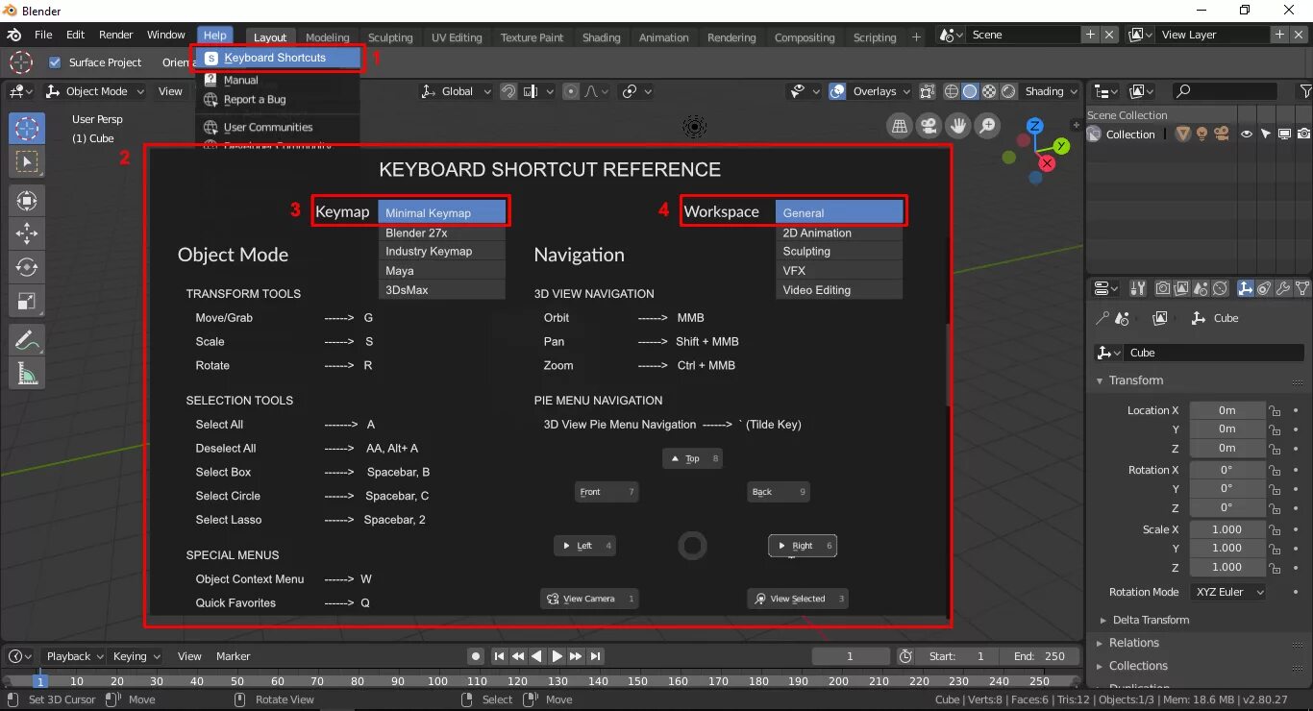The width and height of the screenshot is (1313, 711).
Task: Lock the Location X value
Action: click(x=1275, y=410)
